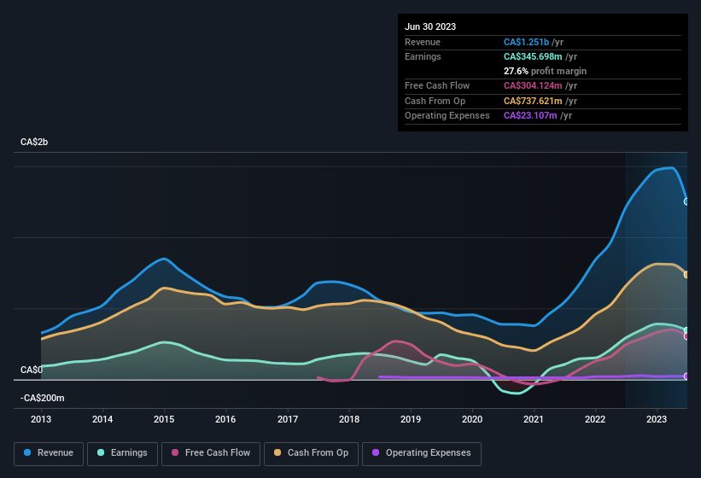Click the CA$304.124m free cash flow value
This screenshot has width=701, height=478.
[x=533, y=85]
